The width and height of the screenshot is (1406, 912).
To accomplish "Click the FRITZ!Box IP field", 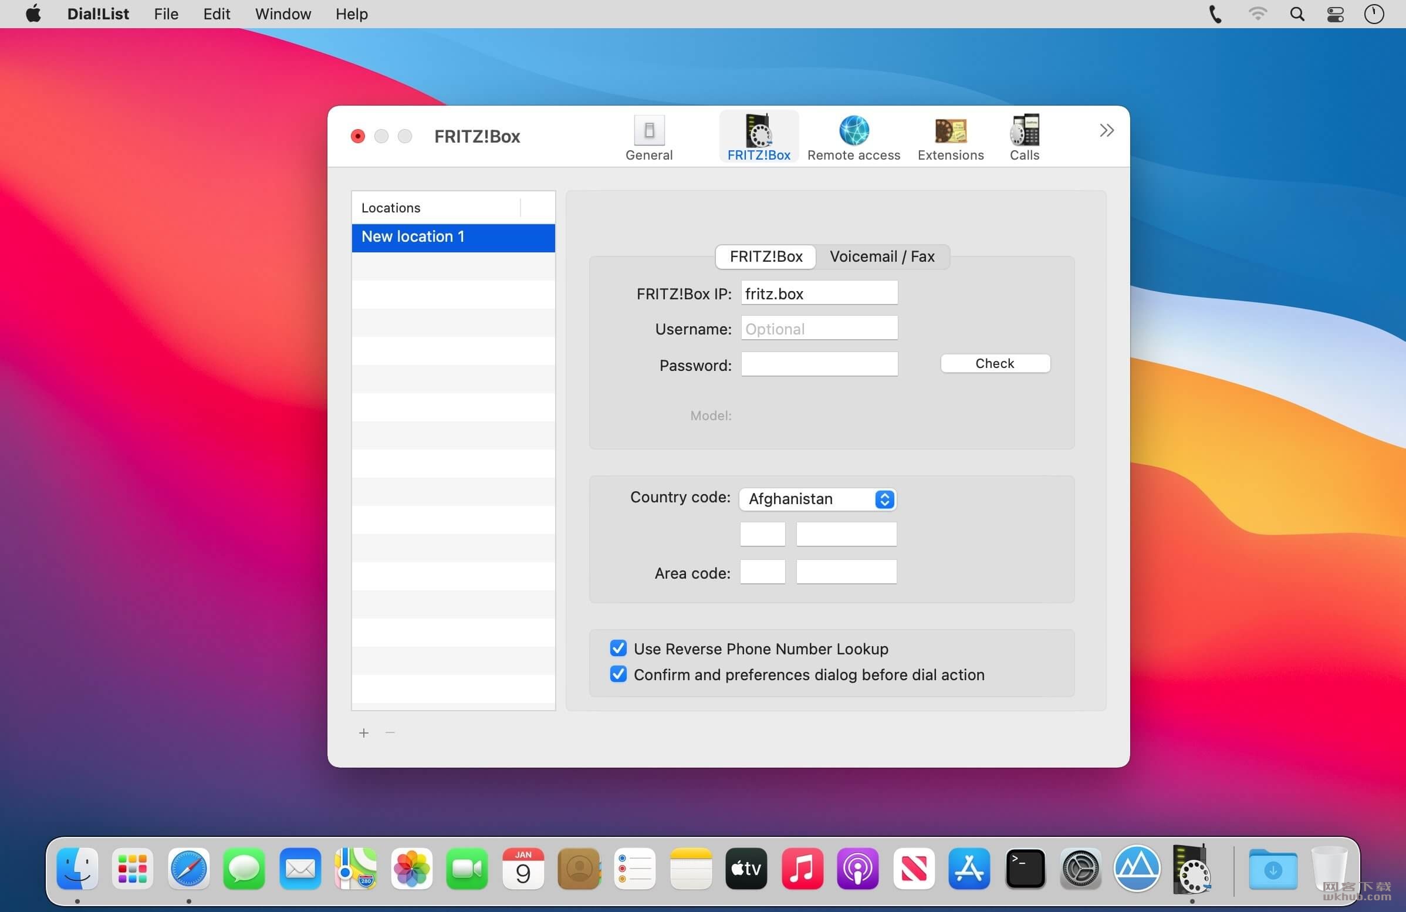I will click(819, 293).
